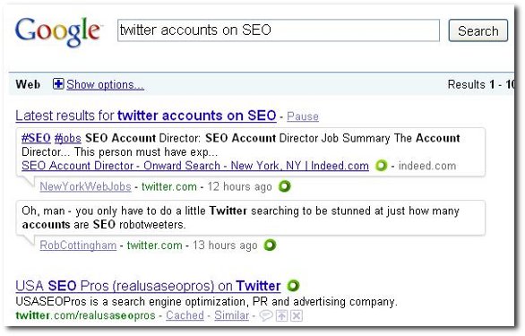
Task: Pause the latest results stream
Action: coord(303,116)
